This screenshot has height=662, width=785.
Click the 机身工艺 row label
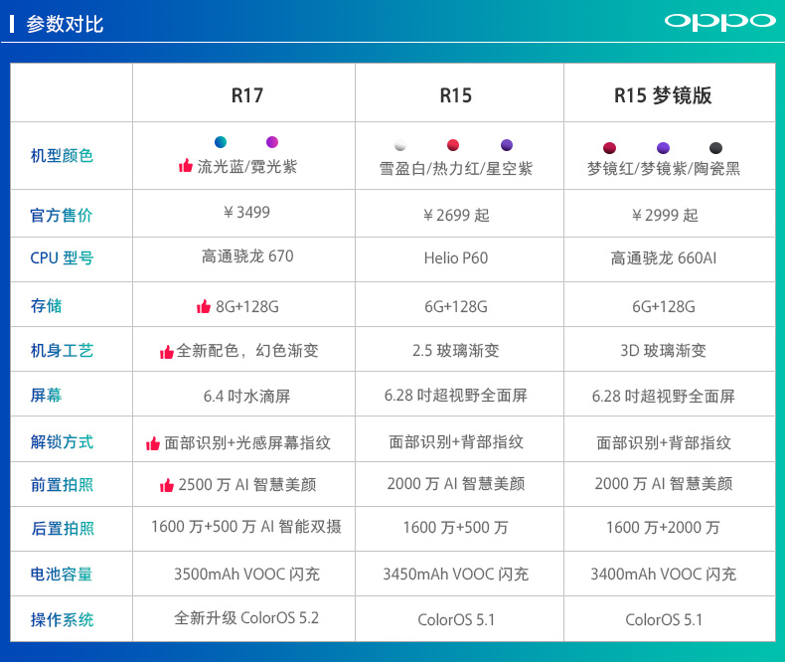coord(62,351)
